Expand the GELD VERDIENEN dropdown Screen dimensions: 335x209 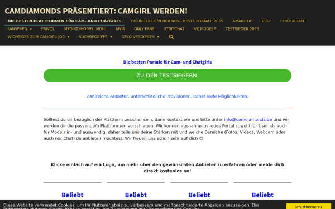[140, 37]
